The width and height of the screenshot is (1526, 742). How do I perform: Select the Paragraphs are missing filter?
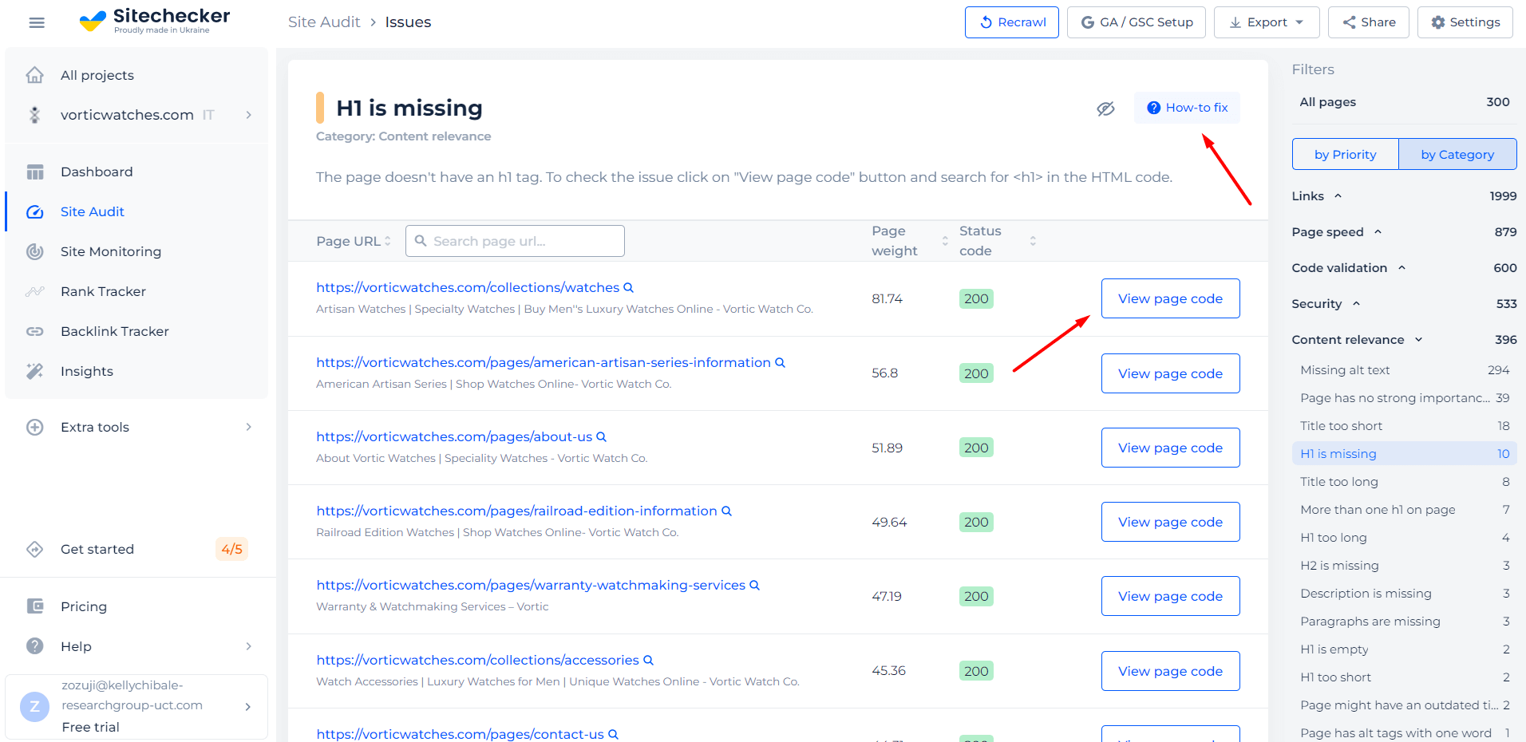click(1404, 622)
